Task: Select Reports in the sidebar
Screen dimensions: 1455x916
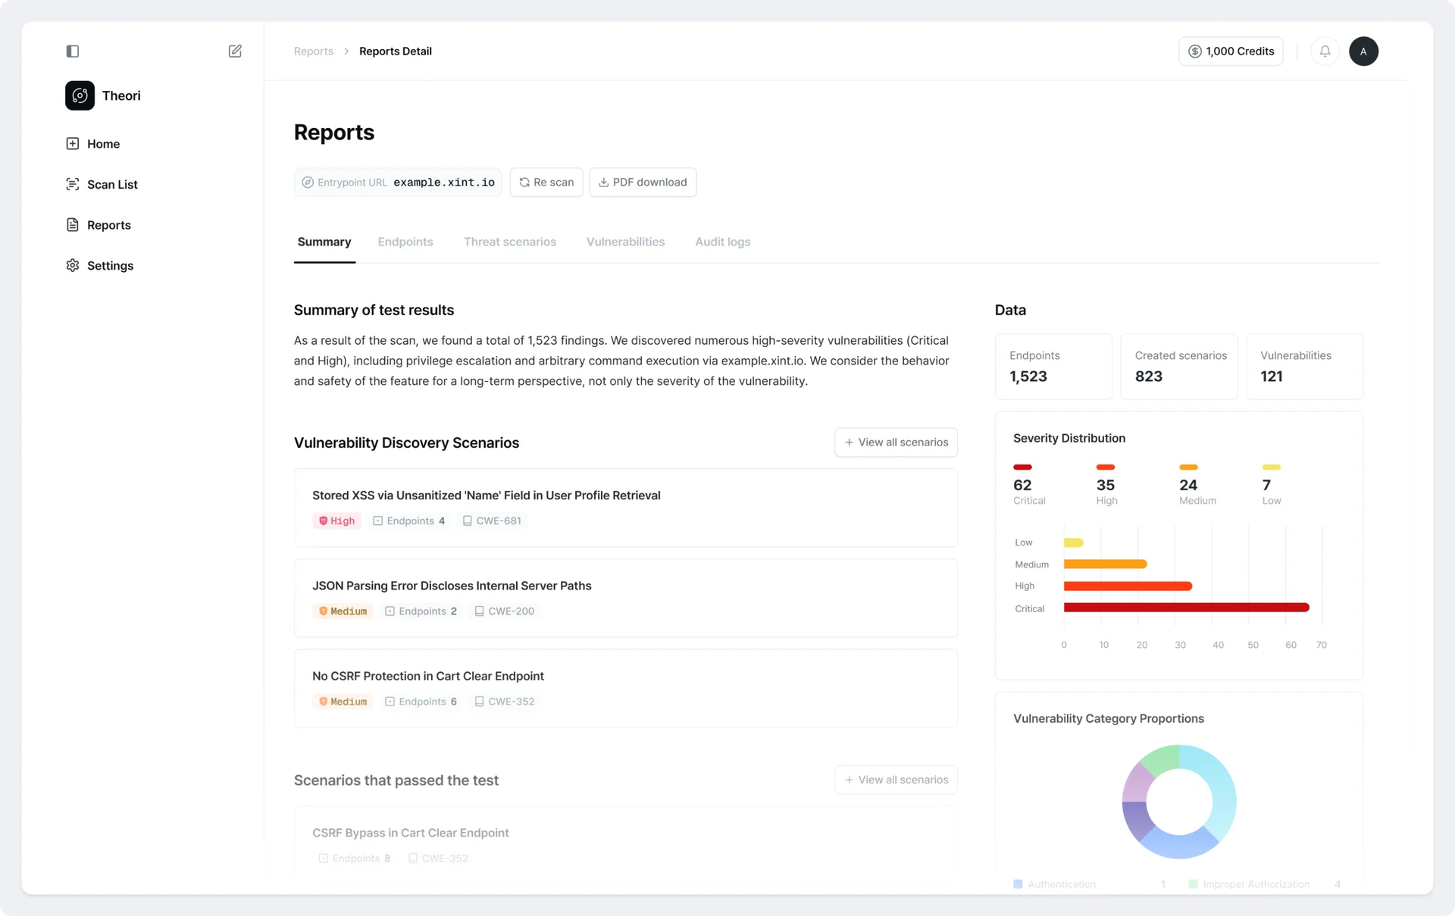Action: [x=108, y=225]
